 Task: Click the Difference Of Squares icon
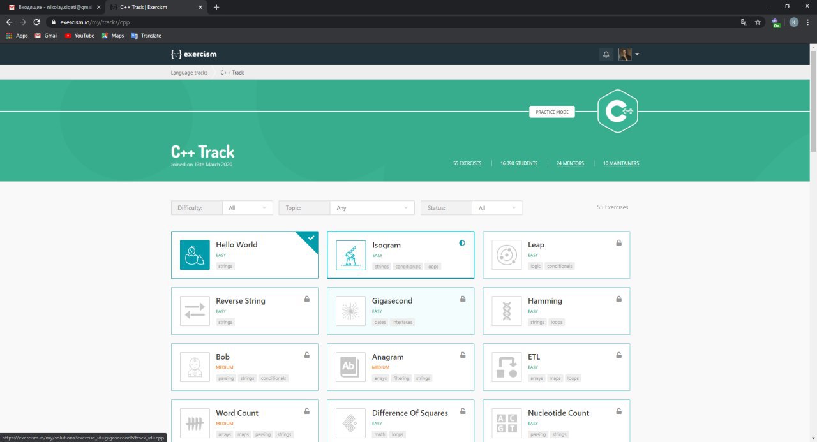pos(351,424)
